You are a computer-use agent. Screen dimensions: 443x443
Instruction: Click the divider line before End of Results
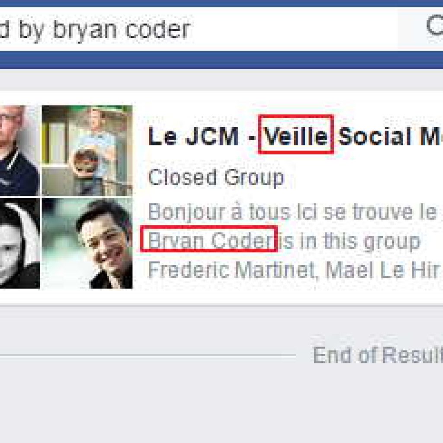[148, 355]
